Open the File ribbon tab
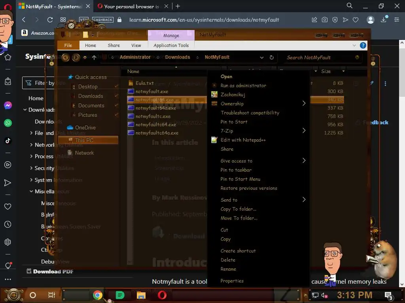 pos(68,45)
